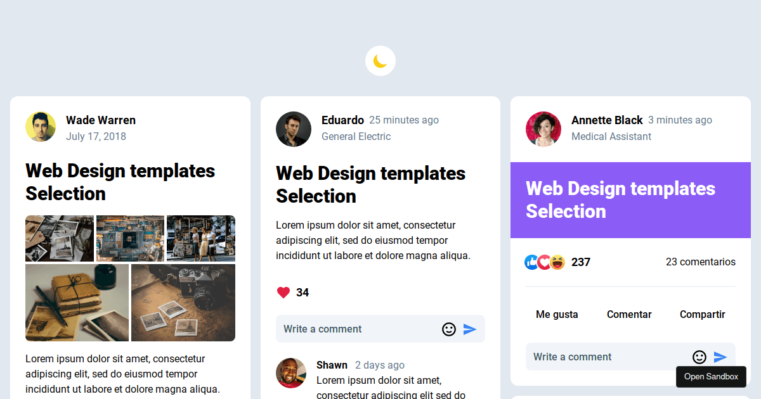Image resolution: width=761 pixels, height=399 pixels.
Task: Toggle dark mode with the moon icon
Action: 380,60
